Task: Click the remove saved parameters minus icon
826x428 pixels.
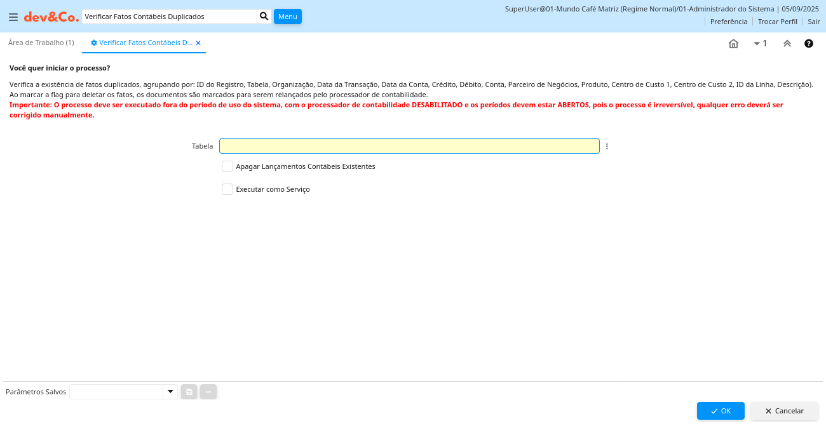Action: point(208,392)
